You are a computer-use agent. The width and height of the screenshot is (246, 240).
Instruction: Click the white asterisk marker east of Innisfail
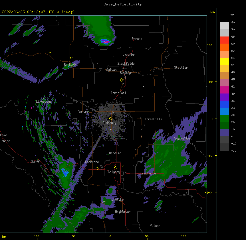143,86
